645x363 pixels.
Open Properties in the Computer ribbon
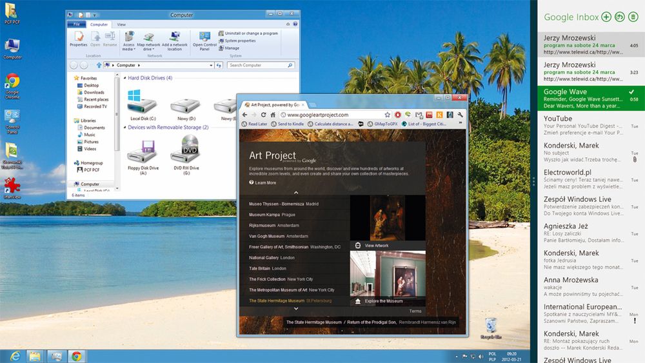(78, 39)
